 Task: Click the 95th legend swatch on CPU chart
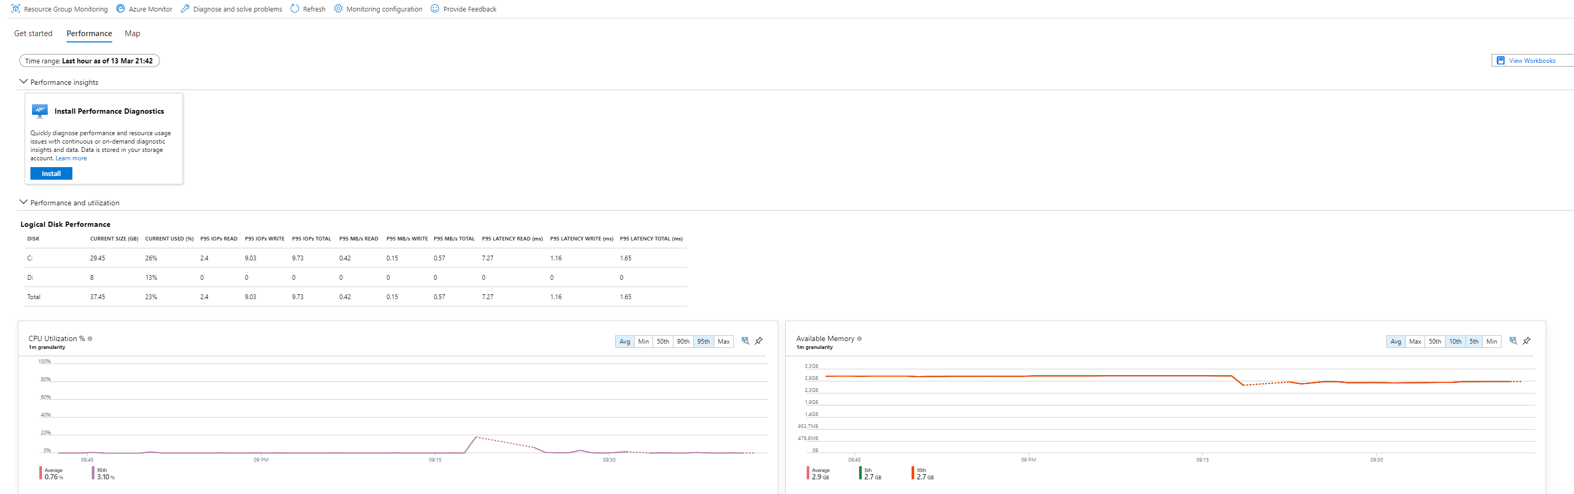pyautogui.click(x=93, y=473)
